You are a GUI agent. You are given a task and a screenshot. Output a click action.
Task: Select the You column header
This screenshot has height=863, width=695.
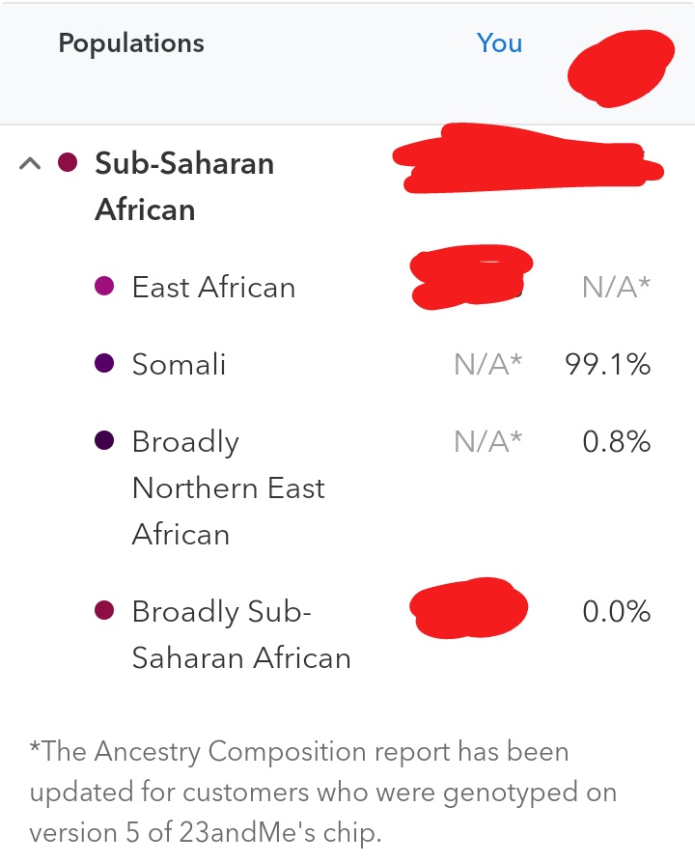(x=499, y=42)
